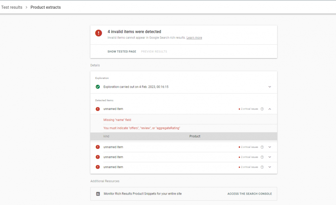Select the "Missing 'name' field" error
Screen dimensions: 336x205
[117, 120]
